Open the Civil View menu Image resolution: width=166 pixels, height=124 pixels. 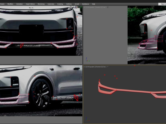click(69, 4)
